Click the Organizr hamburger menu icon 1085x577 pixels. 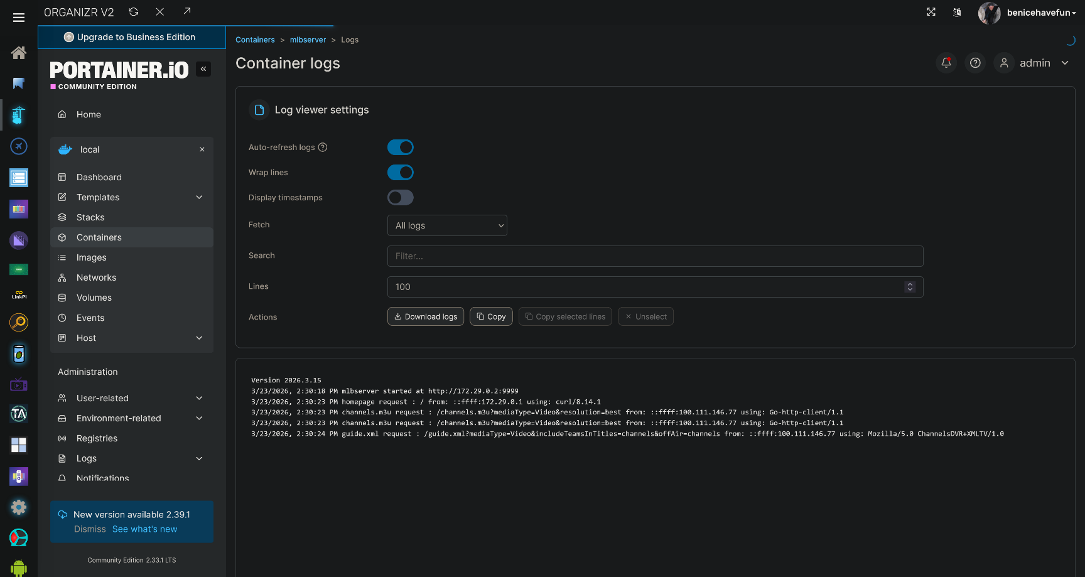coord(19,18)
